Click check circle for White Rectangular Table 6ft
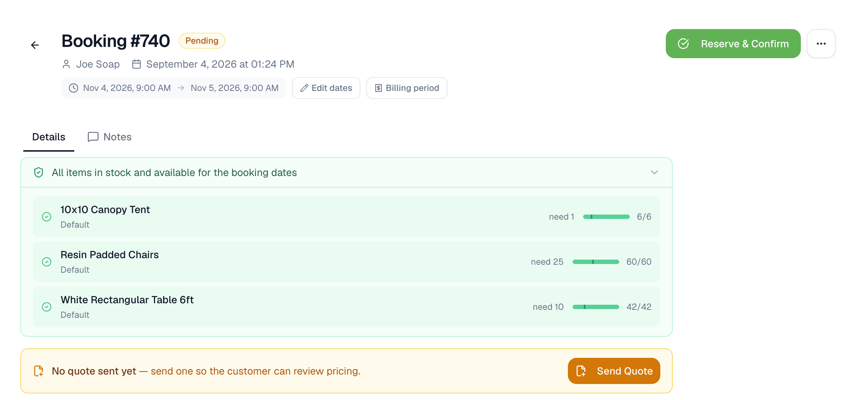Screen dimensions: 862x400 tap(47, 307)
